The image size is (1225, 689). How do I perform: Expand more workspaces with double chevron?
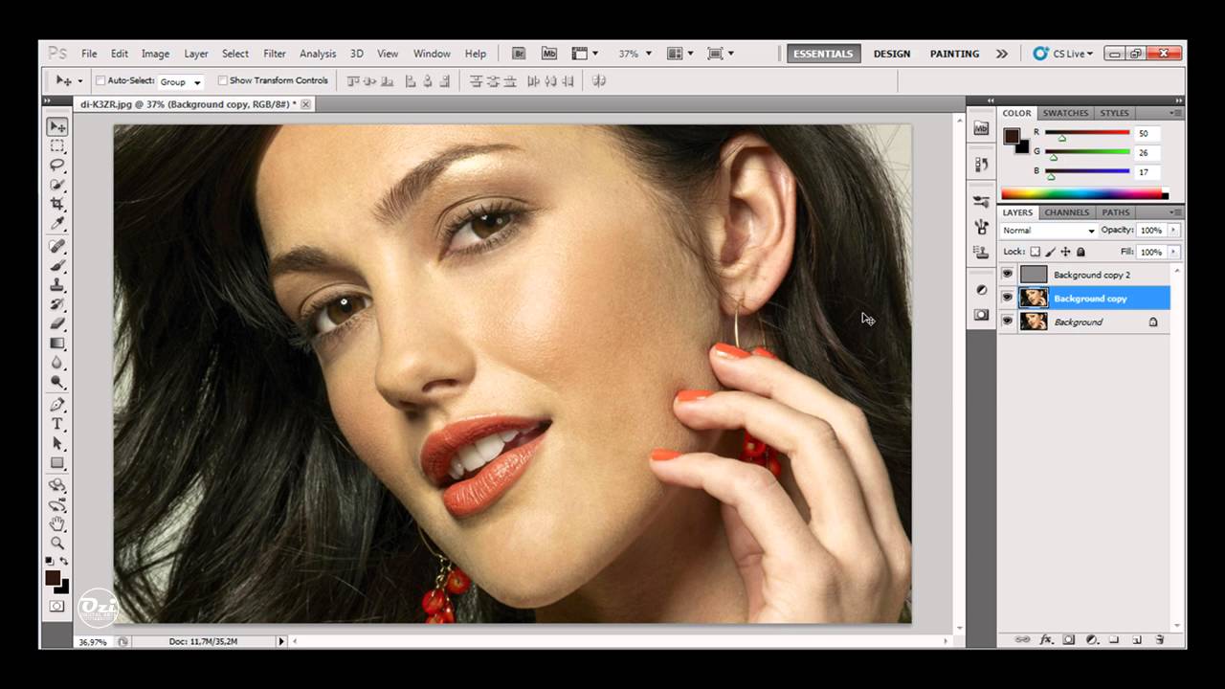[x=1001, y=54]
